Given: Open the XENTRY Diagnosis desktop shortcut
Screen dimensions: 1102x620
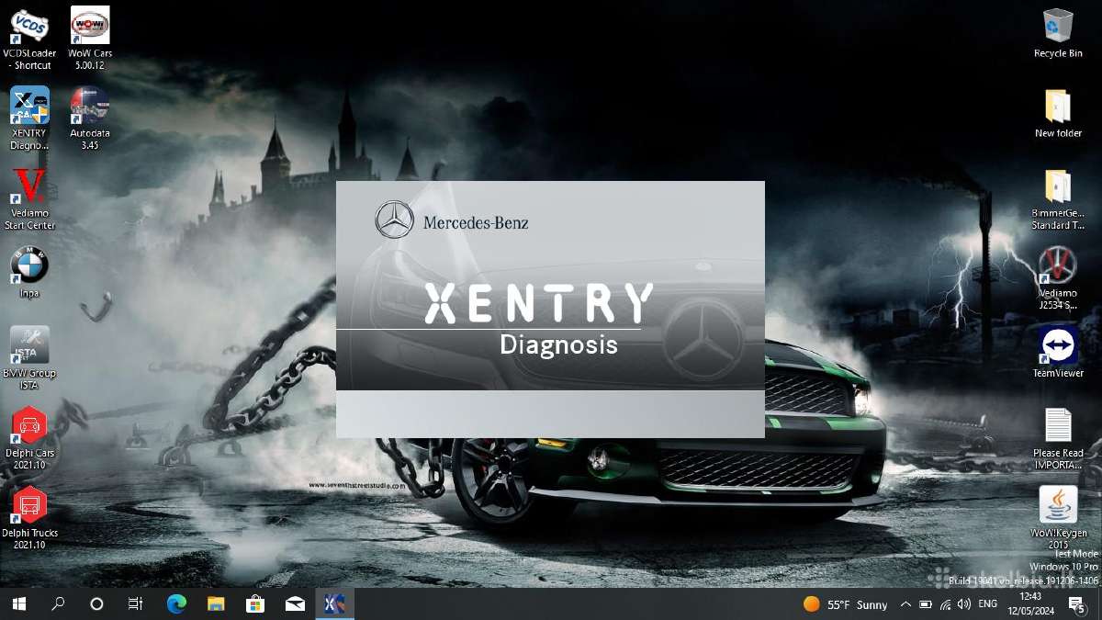Looking at the screenshot, I should [29, 118].
